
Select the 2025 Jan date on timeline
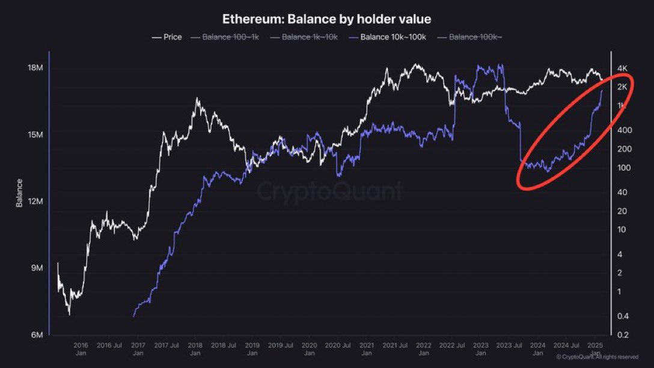[594, 349]
